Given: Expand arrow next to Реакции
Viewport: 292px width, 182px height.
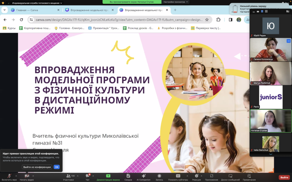Looking at the screenshot, I should tap(201, 176).
